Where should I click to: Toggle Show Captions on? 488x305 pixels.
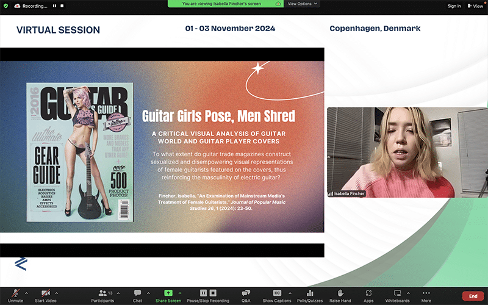pyautogui.click(x=277, y=296)
